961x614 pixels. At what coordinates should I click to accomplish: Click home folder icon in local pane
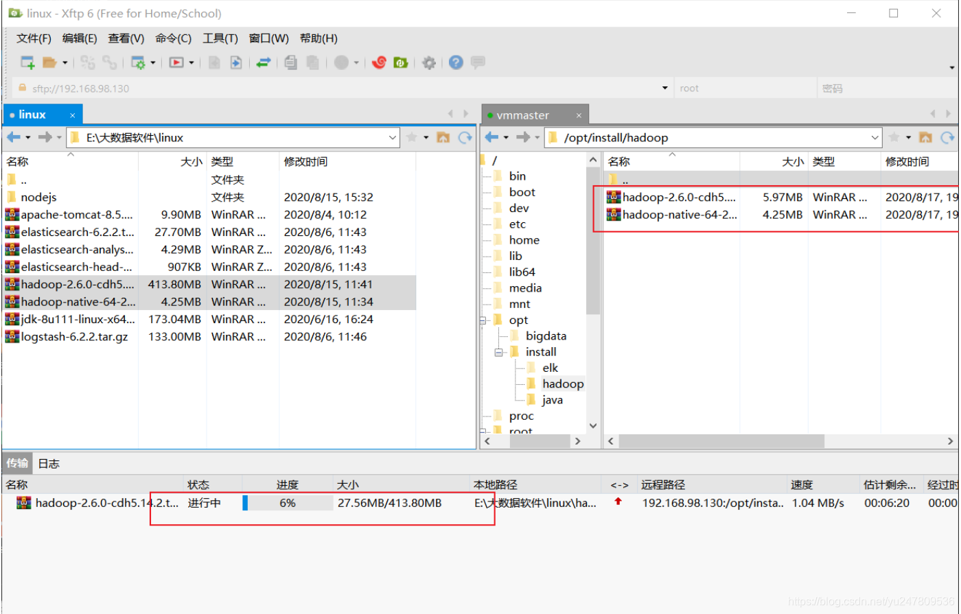coord(443,137)
